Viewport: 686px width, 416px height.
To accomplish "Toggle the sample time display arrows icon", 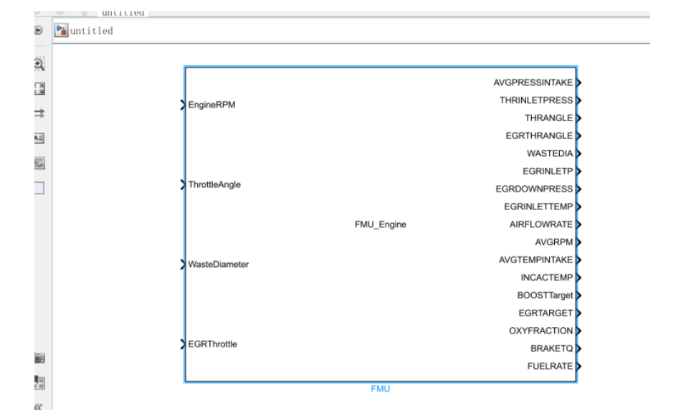I will [39, 113].
